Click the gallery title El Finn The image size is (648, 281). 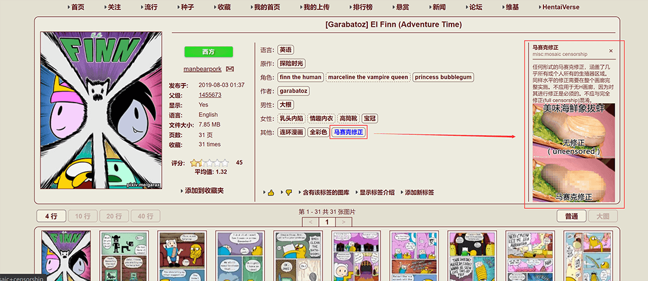(394, 24)
